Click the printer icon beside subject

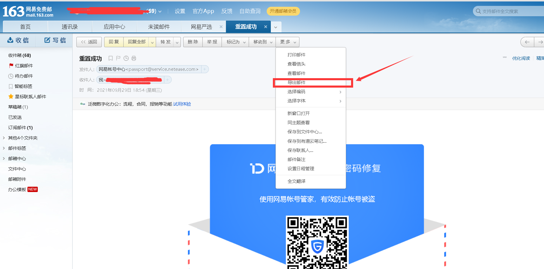point(134,58)
